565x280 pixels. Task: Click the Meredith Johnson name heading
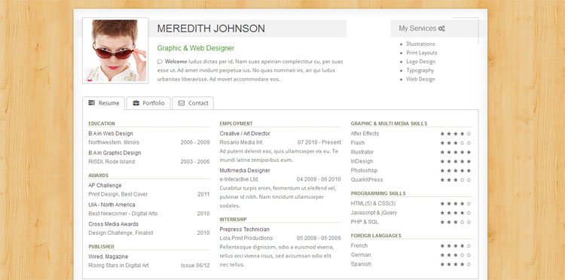tap(211, 29)
